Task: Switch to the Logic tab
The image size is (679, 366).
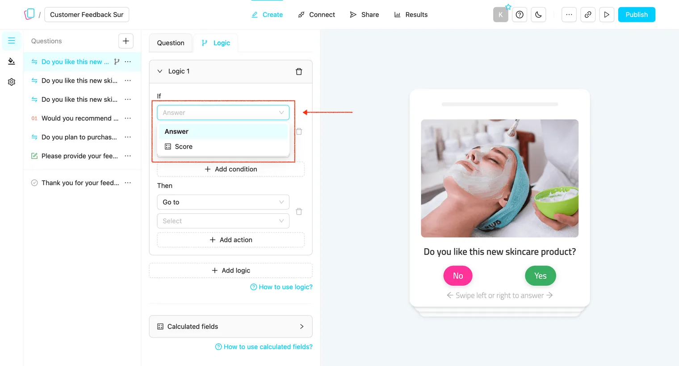Action: (x=216, y=43)
